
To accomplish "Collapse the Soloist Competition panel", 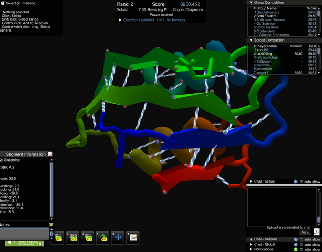I will pos(251,41).
